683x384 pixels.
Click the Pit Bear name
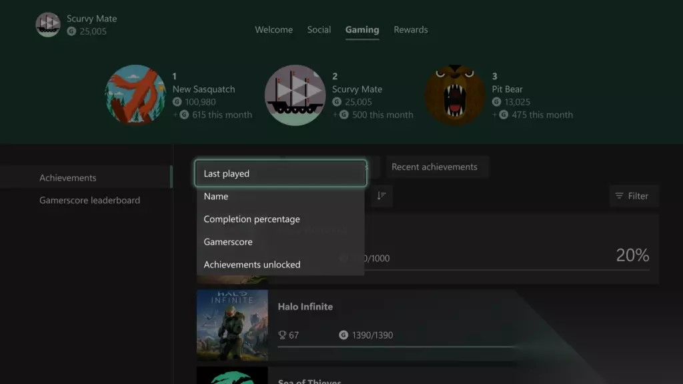[507, 89]
